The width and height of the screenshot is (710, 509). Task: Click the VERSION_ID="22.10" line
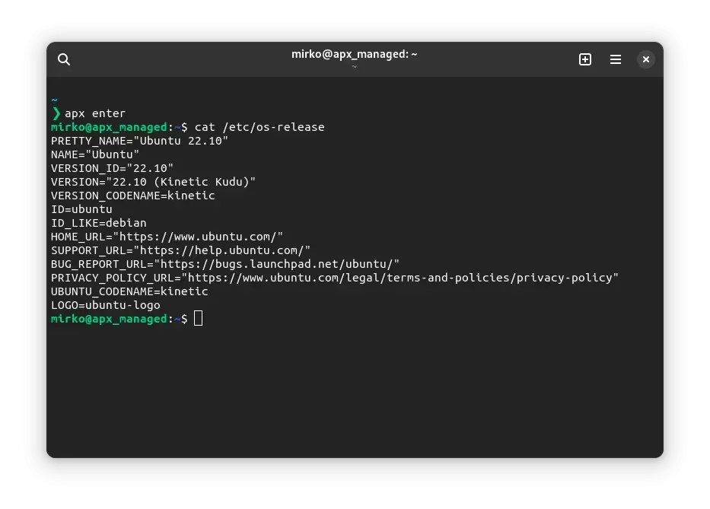[113, 168]
